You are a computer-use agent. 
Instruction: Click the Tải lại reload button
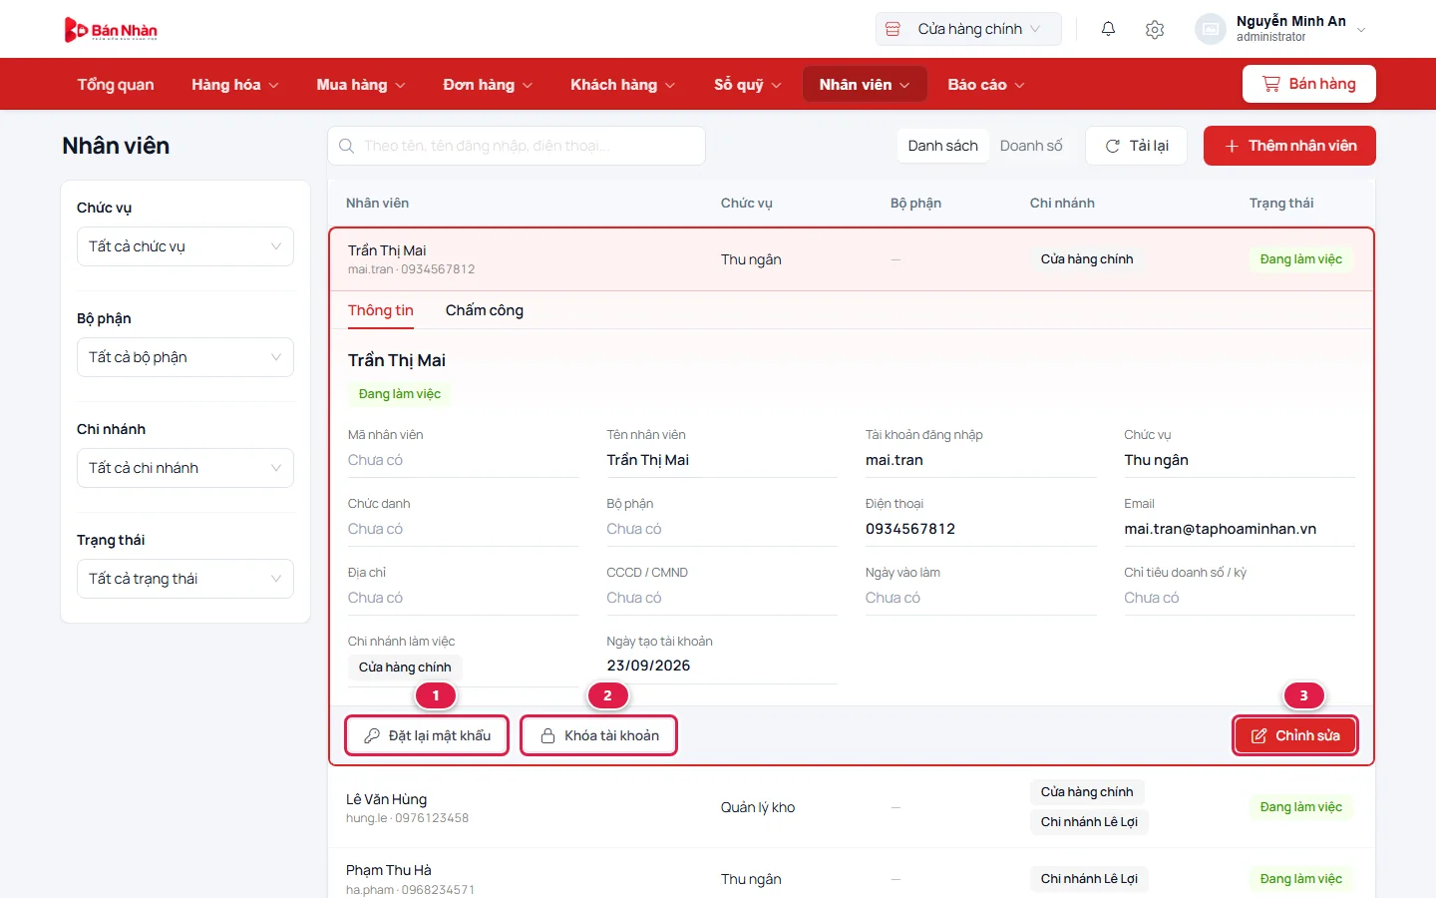pos(1136,146)
